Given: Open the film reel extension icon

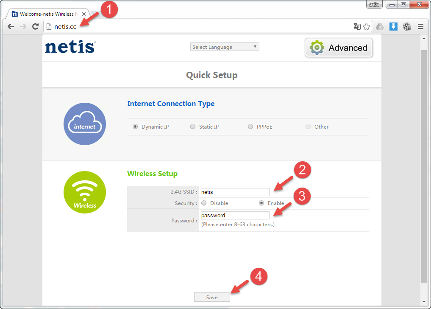Looking at the screenshot, I should point(407,26).
